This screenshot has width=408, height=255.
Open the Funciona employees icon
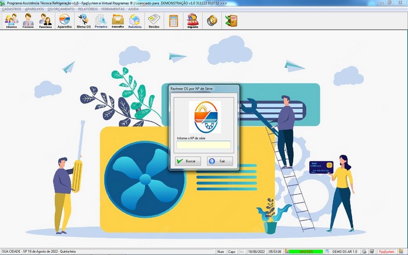pyautogui.click(x=45, y=21)
